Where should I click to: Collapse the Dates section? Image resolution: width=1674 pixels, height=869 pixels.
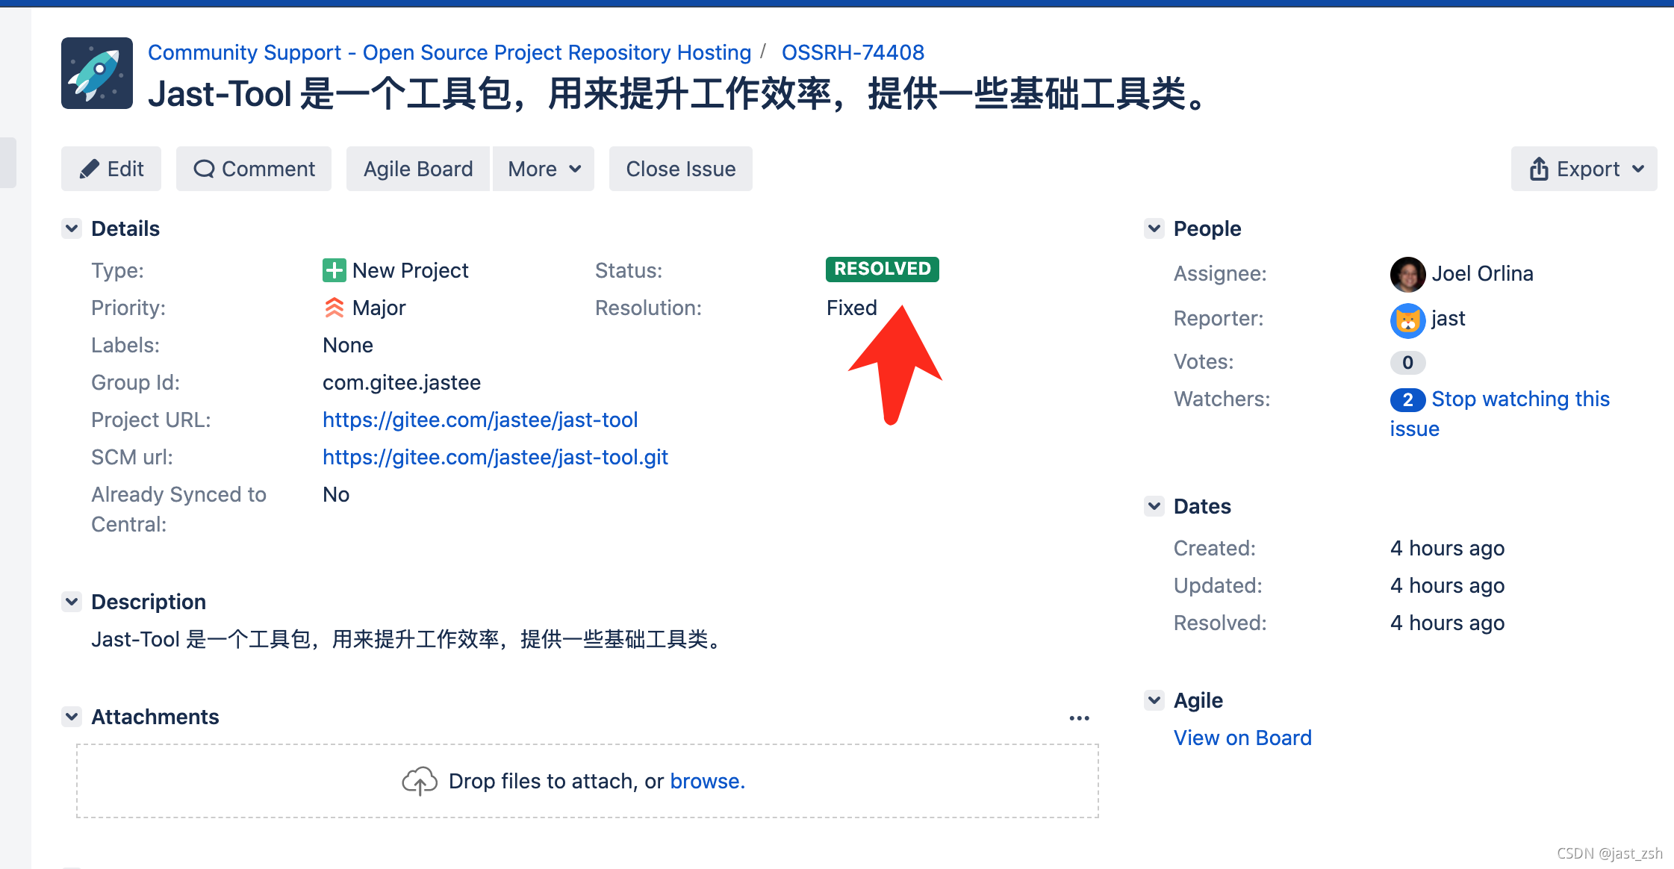pyautogui.click(x=1154, y=506)
